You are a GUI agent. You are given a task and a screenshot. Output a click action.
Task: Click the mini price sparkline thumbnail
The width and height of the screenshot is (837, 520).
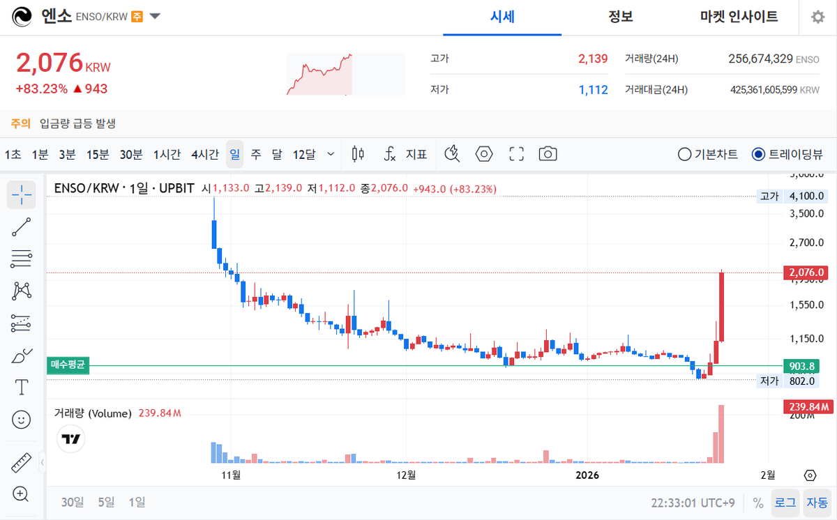pyautogui.click(x=345, y=74)
